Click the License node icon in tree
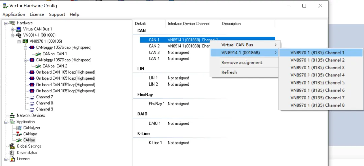 click(12, 159)
